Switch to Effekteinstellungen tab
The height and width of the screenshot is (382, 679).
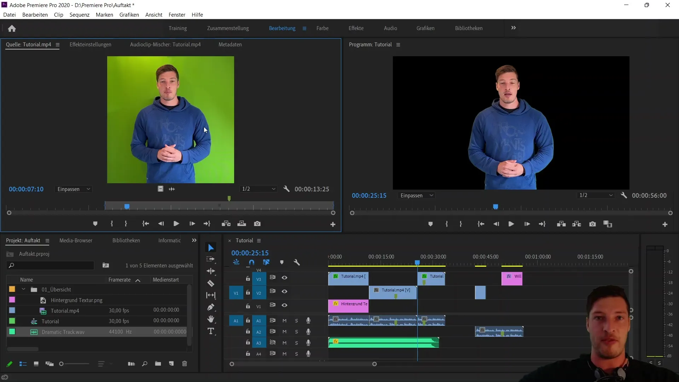(x=91, y=45)
